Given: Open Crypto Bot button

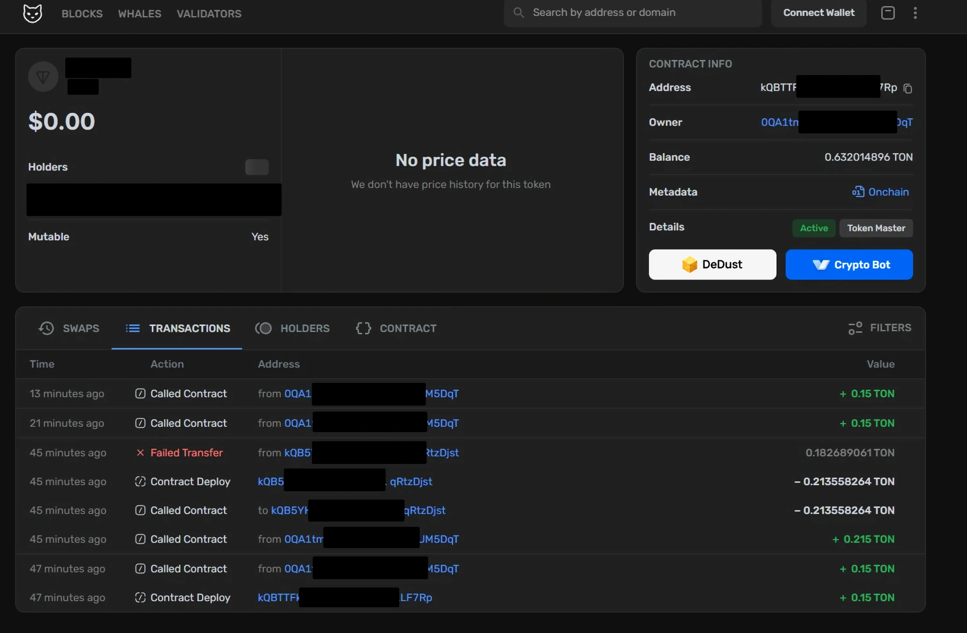Looking at the screenshot, I should [849, 265].
